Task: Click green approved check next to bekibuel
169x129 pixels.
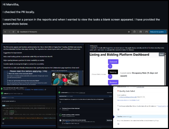Action: tap(2, 93)
